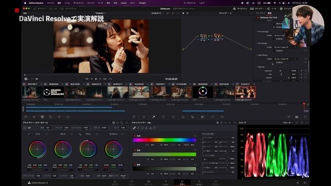Toggle the saturation qualifier red dot
The height and width of the screenshot is (186, 331).
135,150
